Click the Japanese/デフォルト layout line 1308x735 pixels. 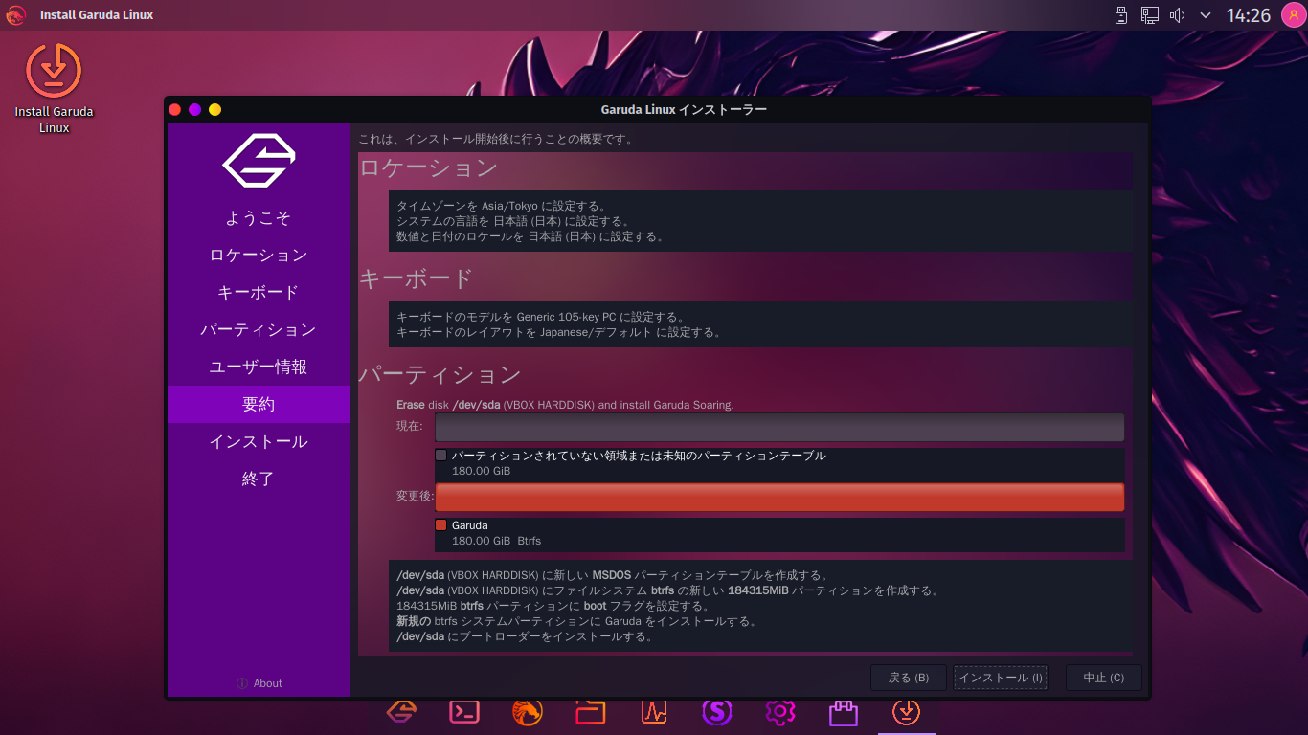pyautogui.click(x=559, y=332)
